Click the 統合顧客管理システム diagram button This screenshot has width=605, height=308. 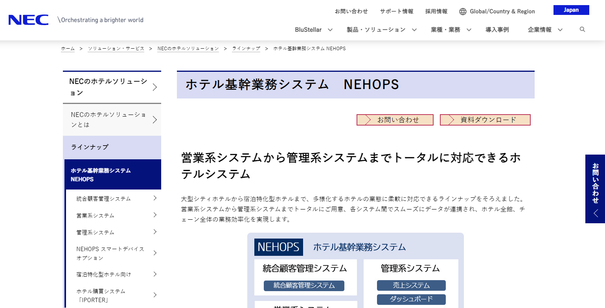point(304,286)
